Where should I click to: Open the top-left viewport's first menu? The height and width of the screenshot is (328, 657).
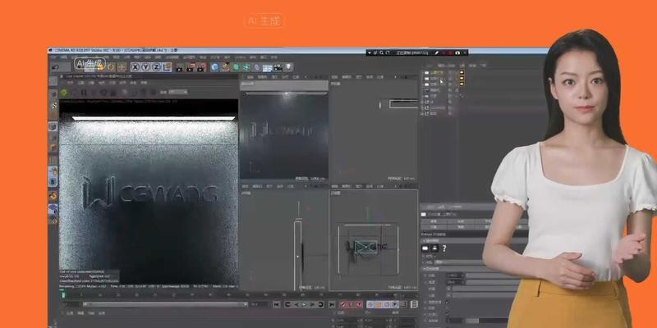250,77
